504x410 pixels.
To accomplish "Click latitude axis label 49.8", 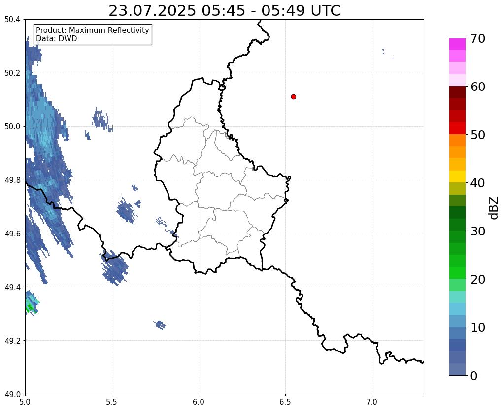I will pyautogui.click(x=12, y=180).
